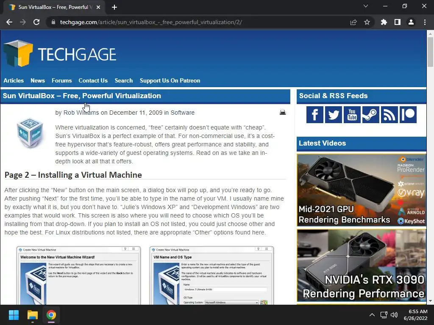Open the Software category link

tap(182, 113)
